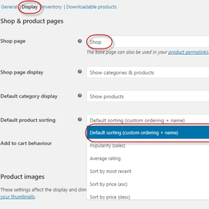Click the Shop page label
This screenshot has width=209, height=209.
coord(13,41)
